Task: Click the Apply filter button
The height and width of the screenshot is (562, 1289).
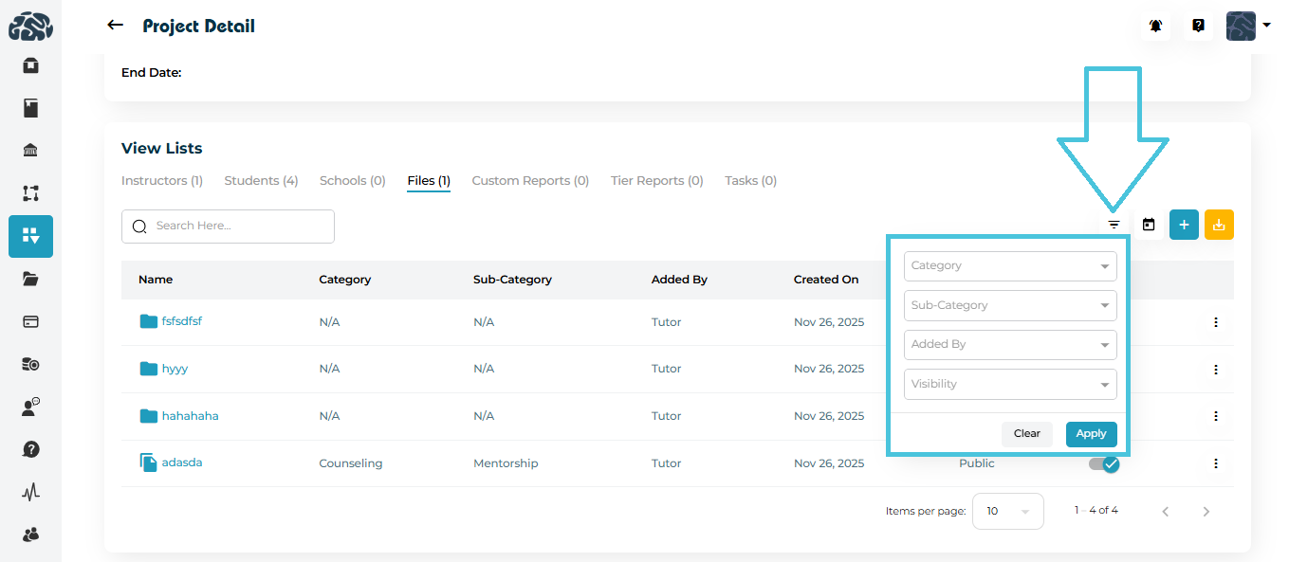Action: (1091, 434)
